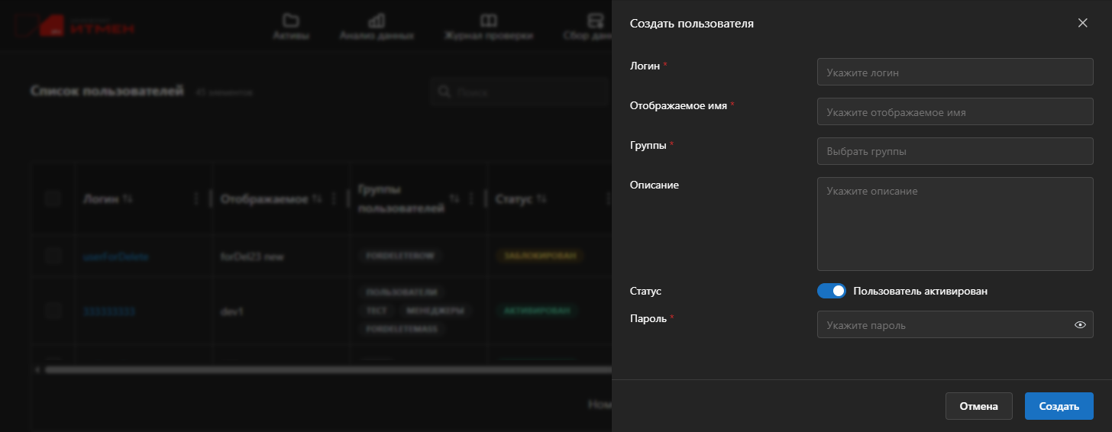Viewport: 1112px width, 432px height.
Task: Sort the Логин column
Action: pos(128,198)
